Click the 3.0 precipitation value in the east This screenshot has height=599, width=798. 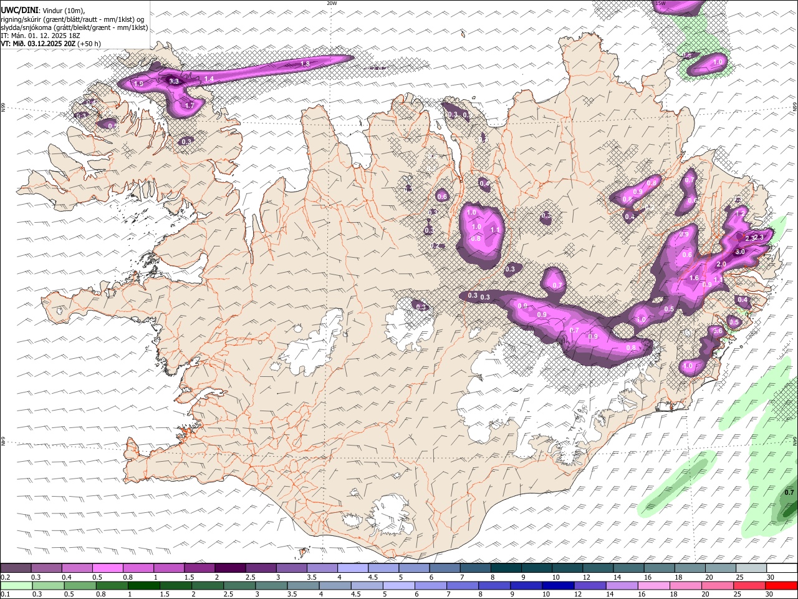click(x=740, y=251)
